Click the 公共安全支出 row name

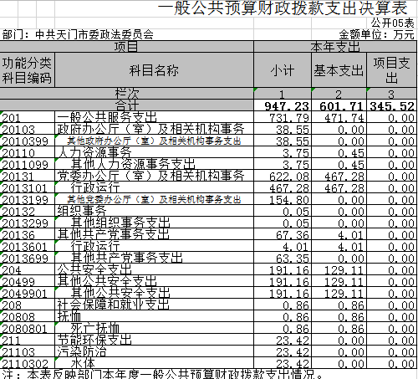coord(154,269)
